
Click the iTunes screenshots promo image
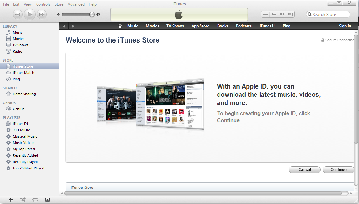pos(151,104)
